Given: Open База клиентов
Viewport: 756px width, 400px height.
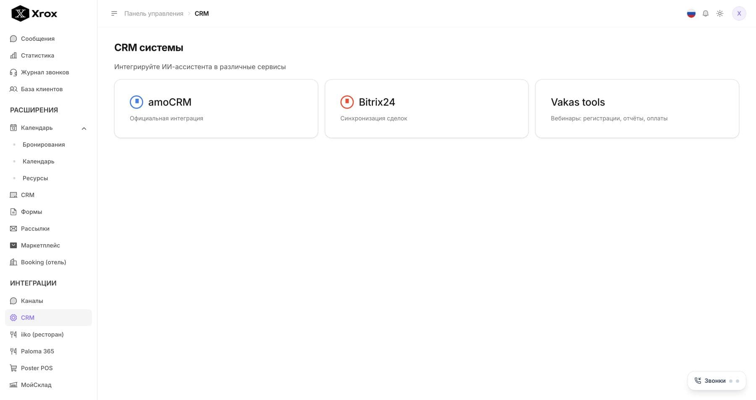Looking at the screenshot, I should 42,89.
